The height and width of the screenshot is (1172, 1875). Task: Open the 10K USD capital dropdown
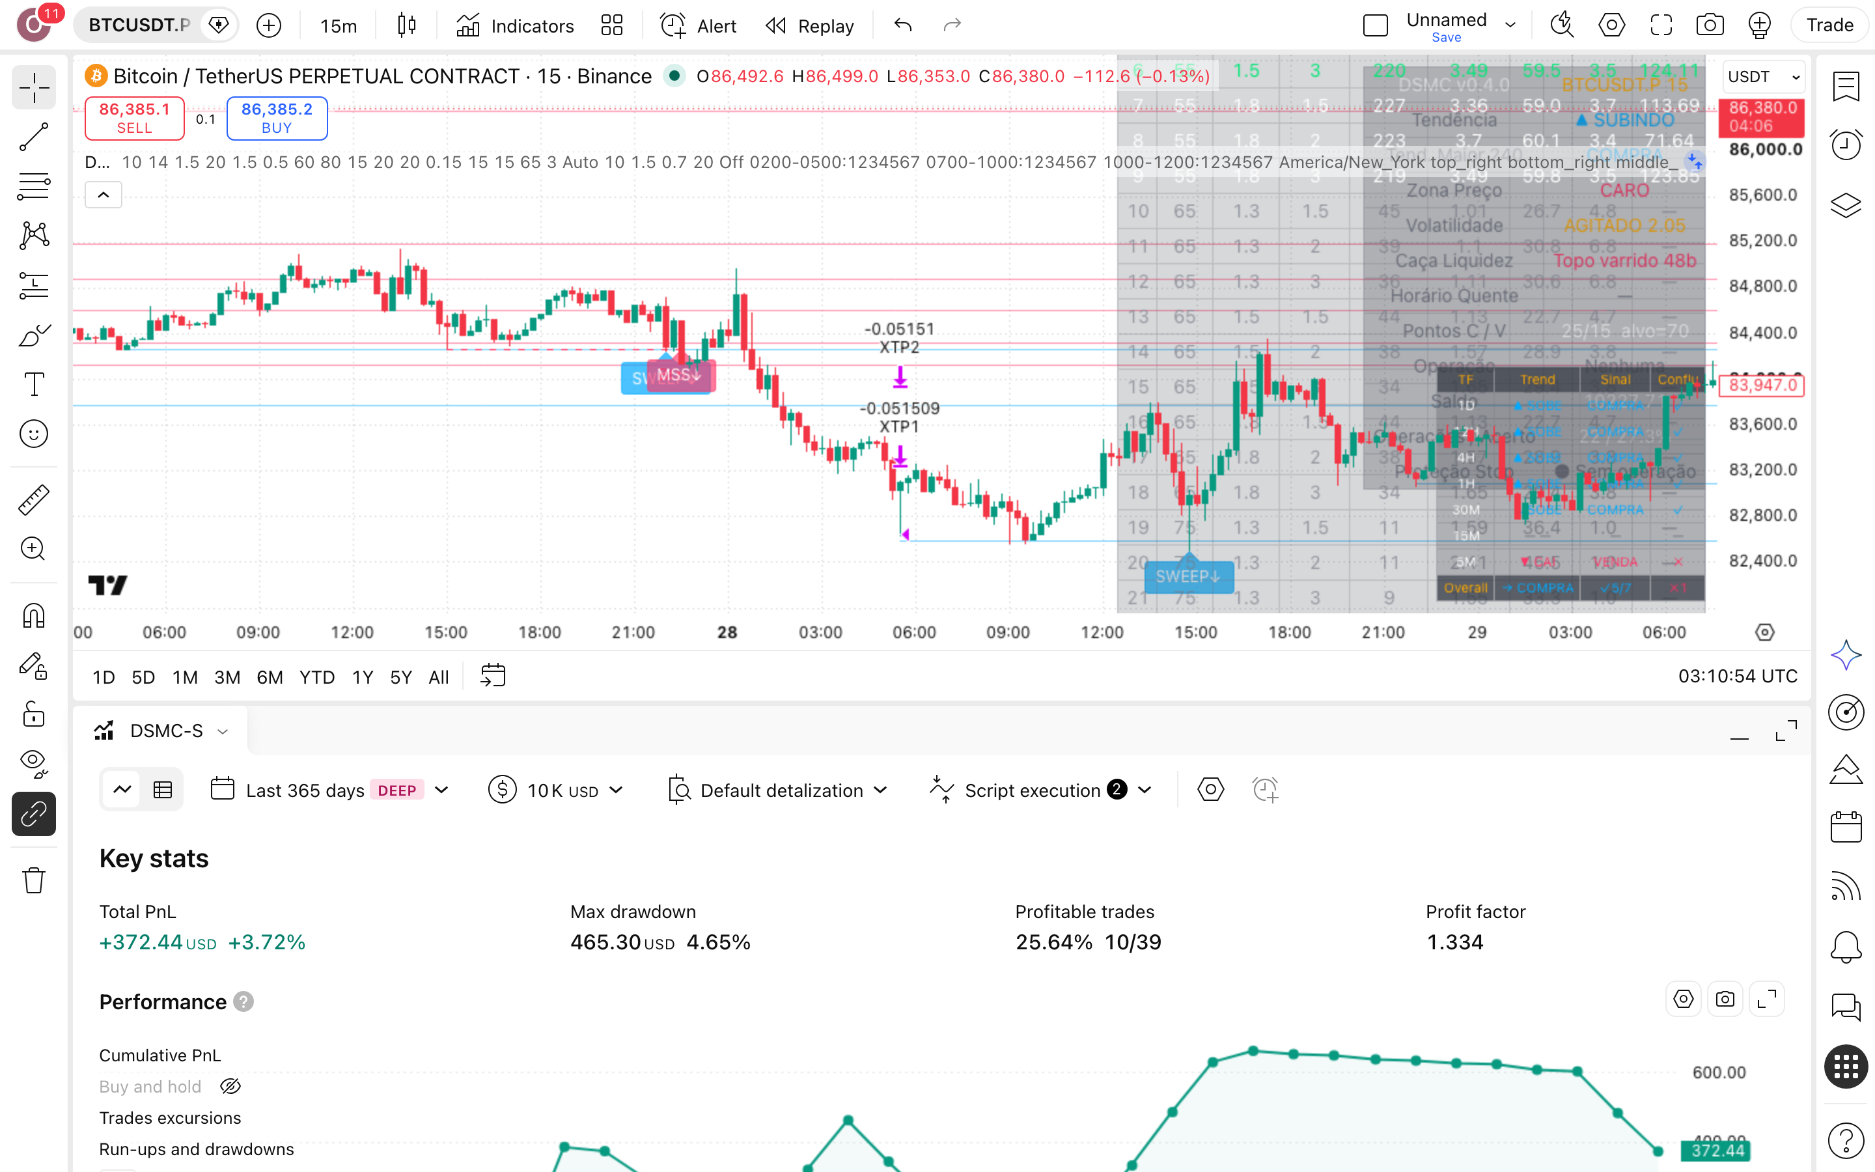tap(555, 790)
